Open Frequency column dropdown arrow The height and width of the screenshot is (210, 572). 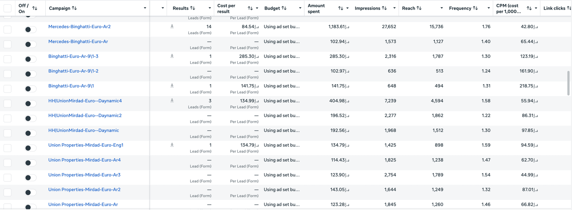(x=489, y=8)
